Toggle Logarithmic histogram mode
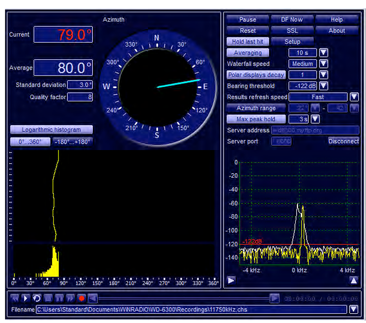Viewport: 366px width, 323px height. pyautogui.click(x=52, y=130)
